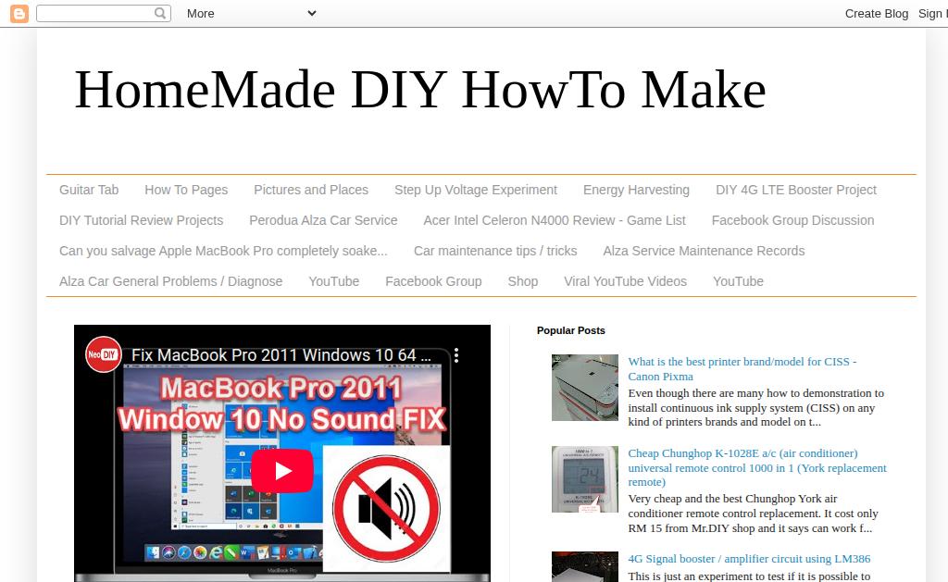The image size is (948, 582).
Task: Play the MacBook Pro YouTube video
Action: click(281, 471)
